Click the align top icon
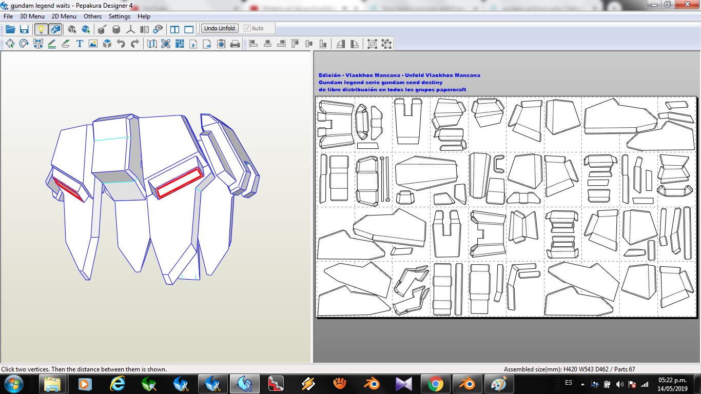The height and width of the screenshot is (394, 701). (x=295, y=44)
